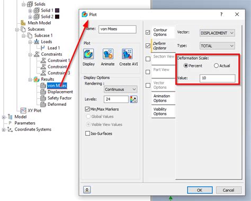
Task: Click the Safety Factor result plot icon
Action: (x=43, y=98)
